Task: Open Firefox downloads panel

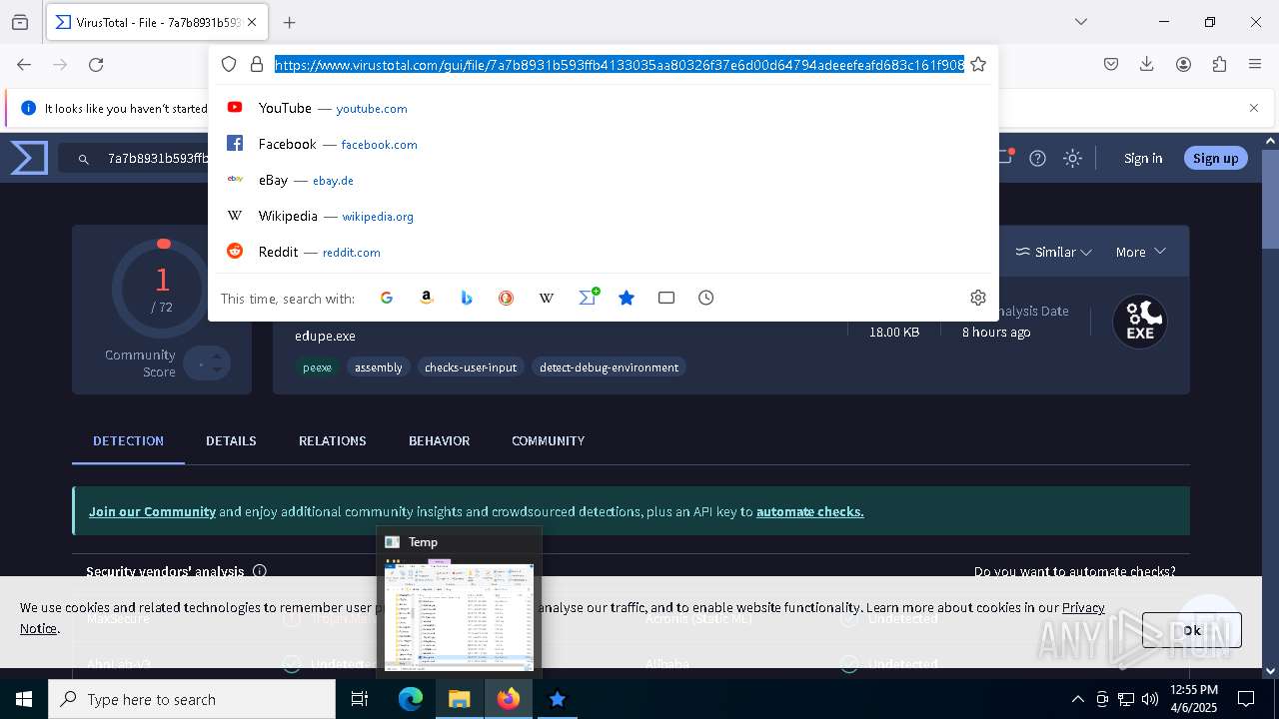Action: pos(1147,64)
